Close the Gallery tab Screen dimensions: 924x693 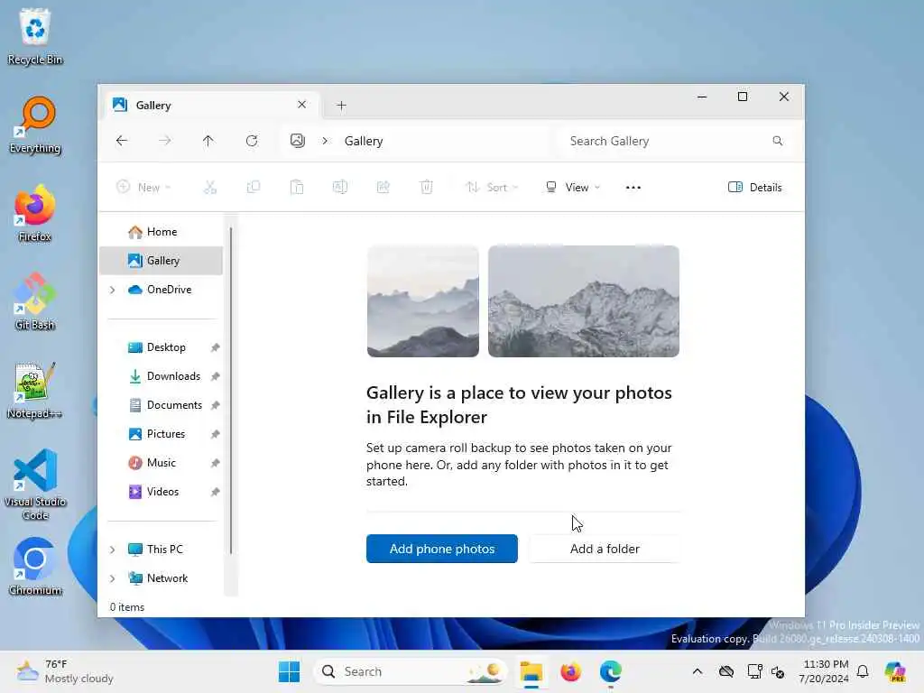(x=301, y=105)
